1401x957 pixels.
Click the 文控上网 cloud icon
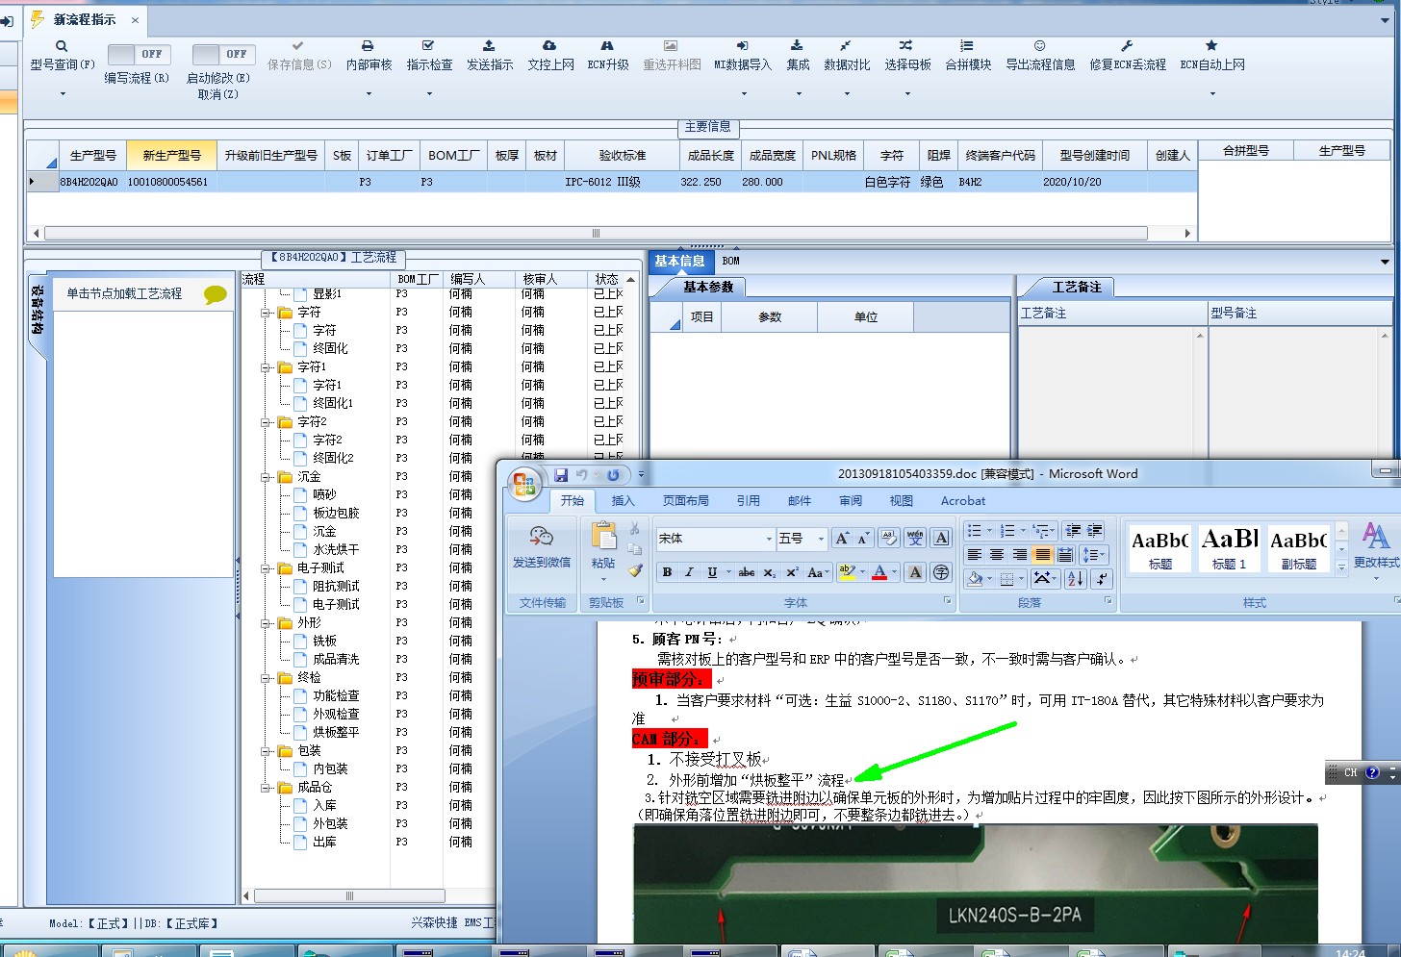(549, 45)
